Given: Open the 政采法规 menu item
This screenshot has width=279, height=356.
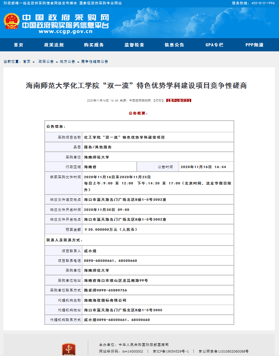Looking at the screenshot, I should (x=54, y=45).
